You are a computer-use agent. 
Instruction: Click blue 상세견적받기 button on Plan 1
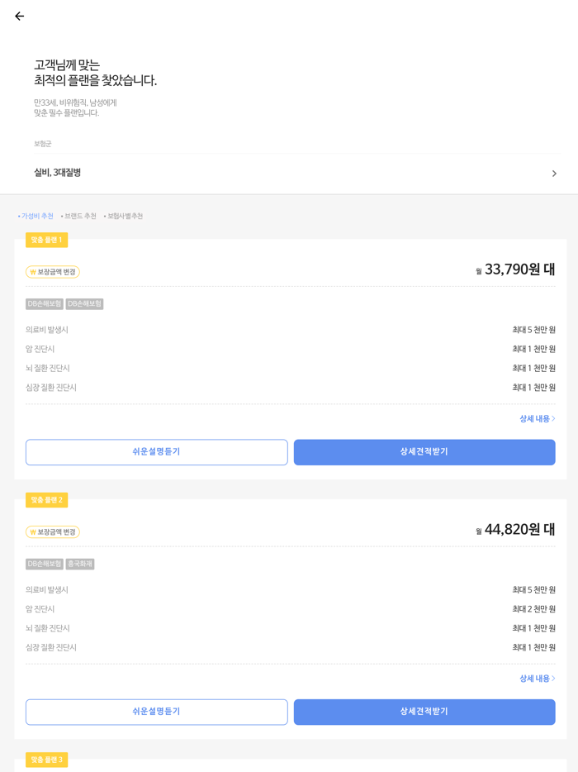pyautogui.click(x=424, y=452)
